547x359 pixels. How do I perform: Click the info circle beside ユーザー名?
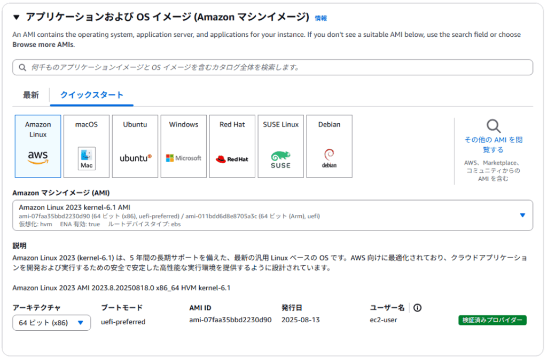[x=418, y=308]
